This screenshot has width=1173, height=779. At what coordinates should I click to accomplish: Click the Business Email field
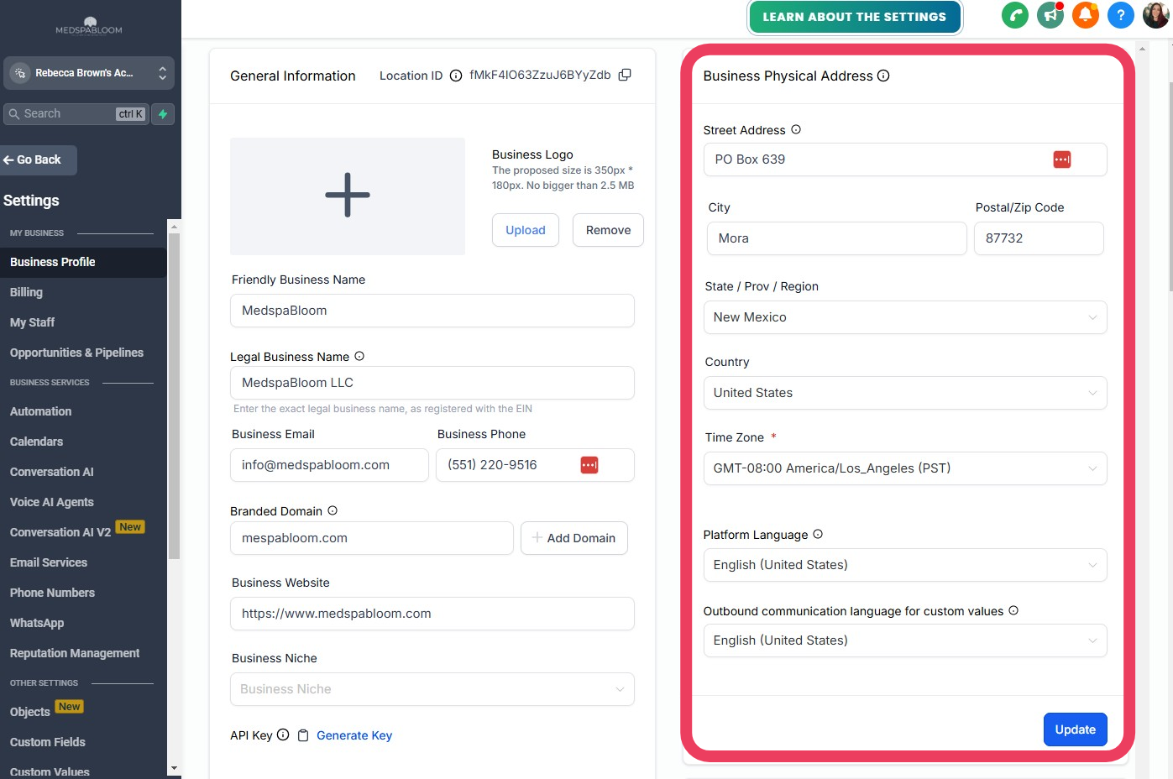click(329, 465)
